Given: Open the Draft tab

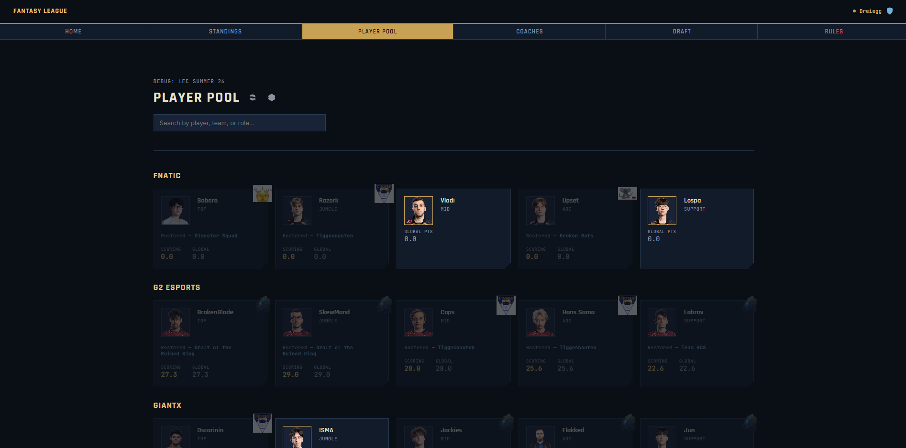Looking at the screenshot, I should click(682, 32).
